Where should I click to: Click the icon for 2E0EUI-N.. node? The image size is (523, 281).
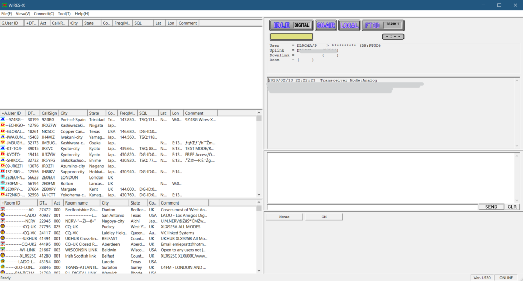click(x=3, y=177)
